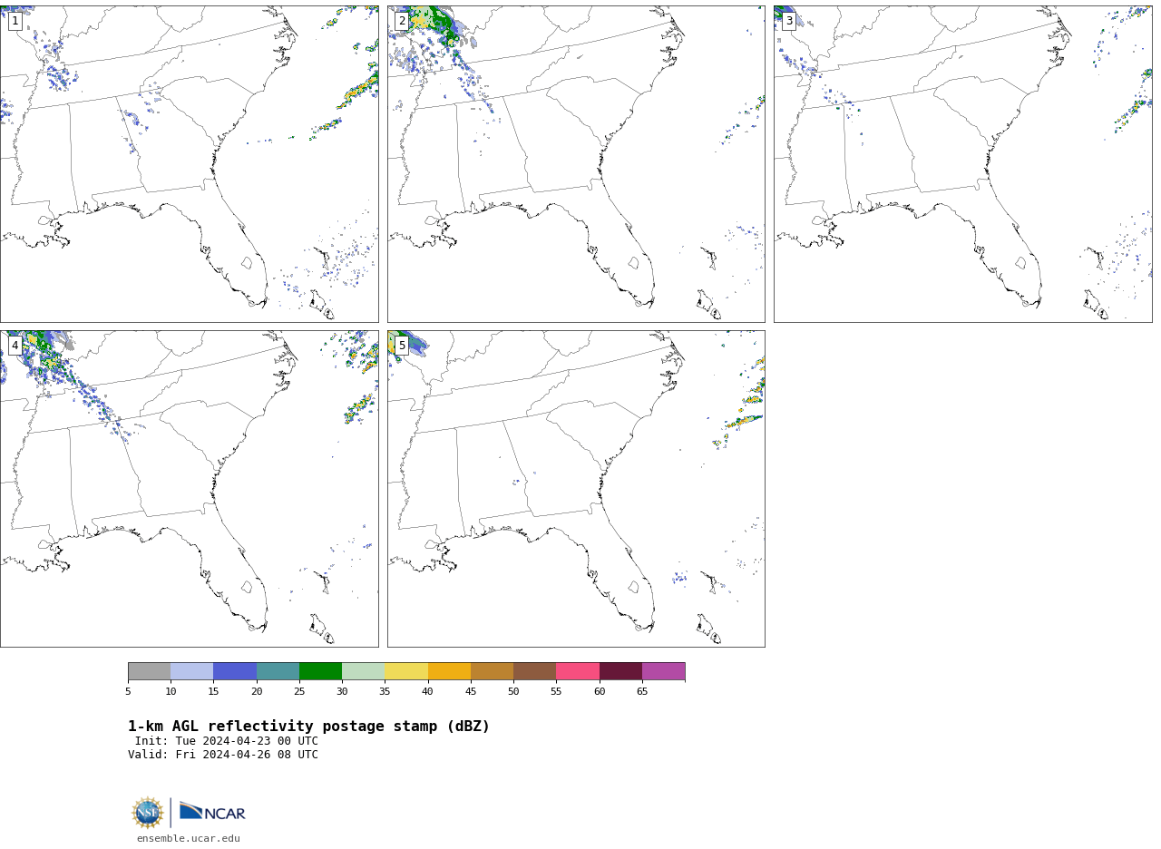
Task: Click the gray 5-10 dBZ color swatch
Action: point(149,671)
